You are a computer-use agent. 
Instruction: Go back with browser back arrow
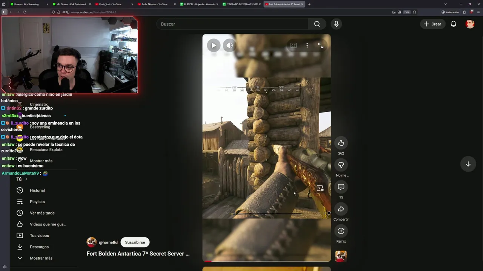tap(11, 12)
